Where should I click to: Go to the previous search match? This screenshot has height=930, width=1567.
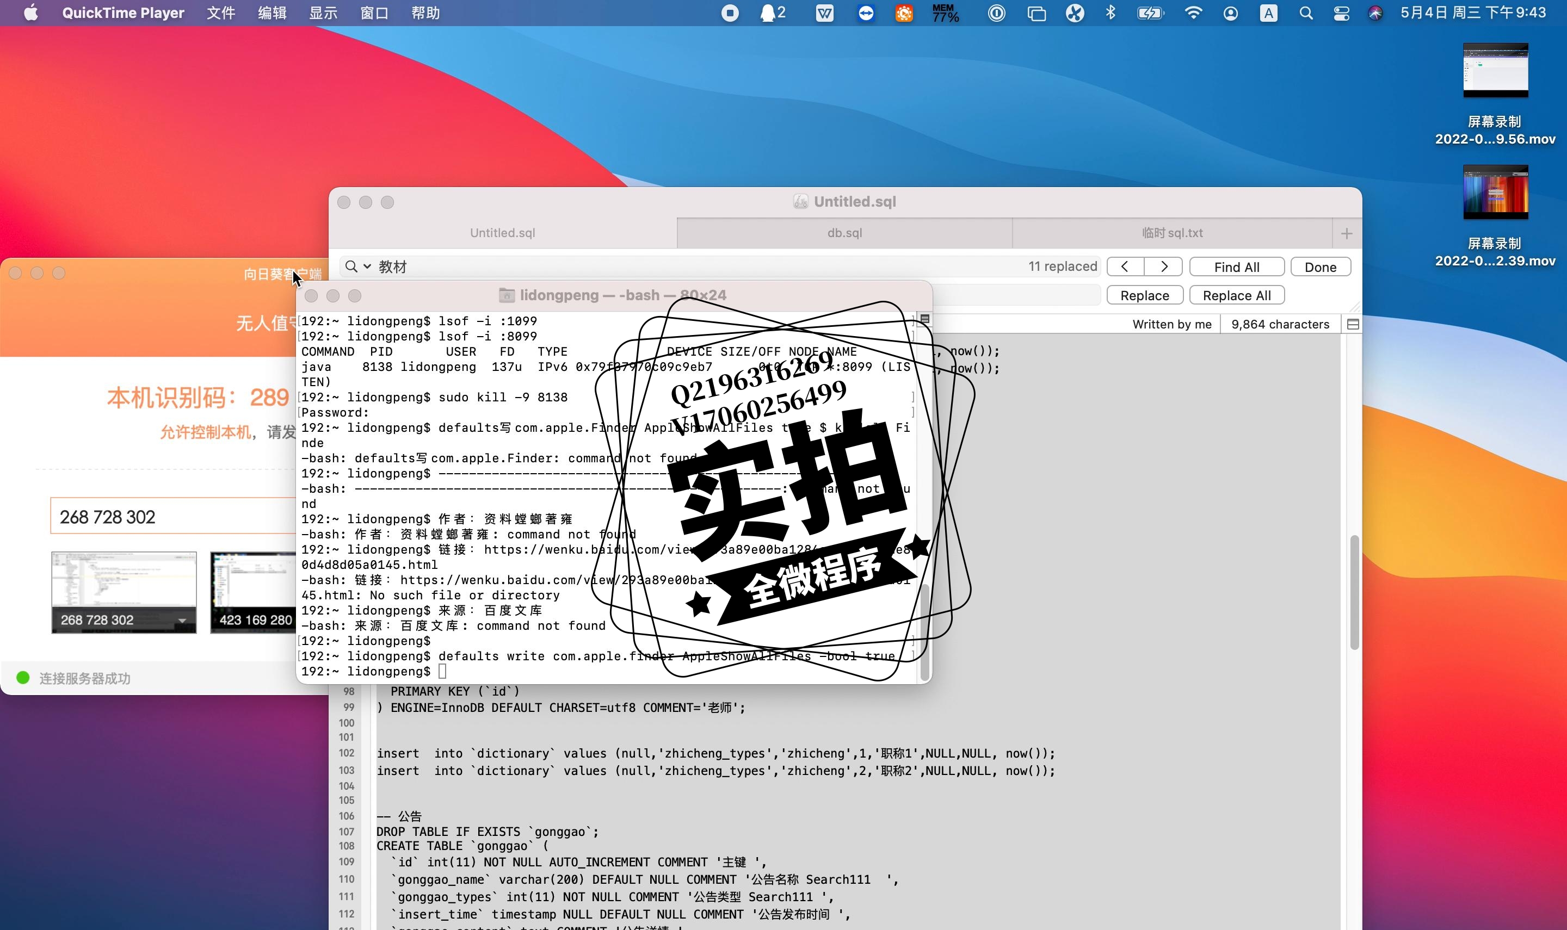(1125, 266)
